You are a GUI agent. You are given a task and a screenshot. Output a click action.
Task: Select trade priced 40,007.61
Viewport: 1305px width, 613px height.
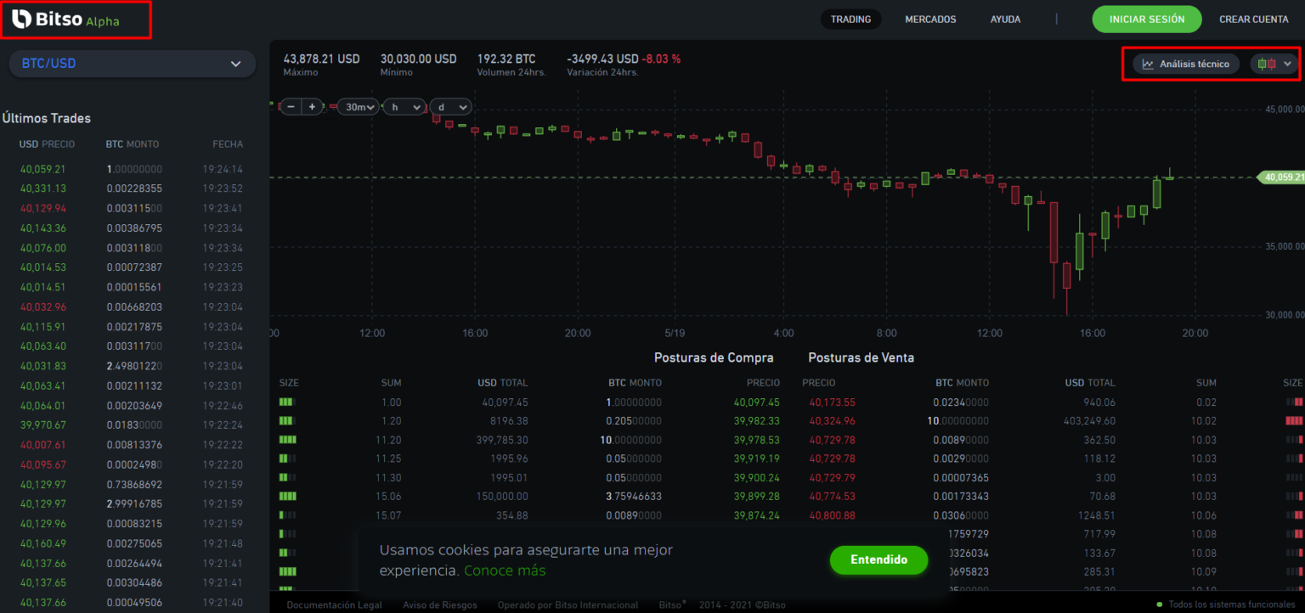43,445
